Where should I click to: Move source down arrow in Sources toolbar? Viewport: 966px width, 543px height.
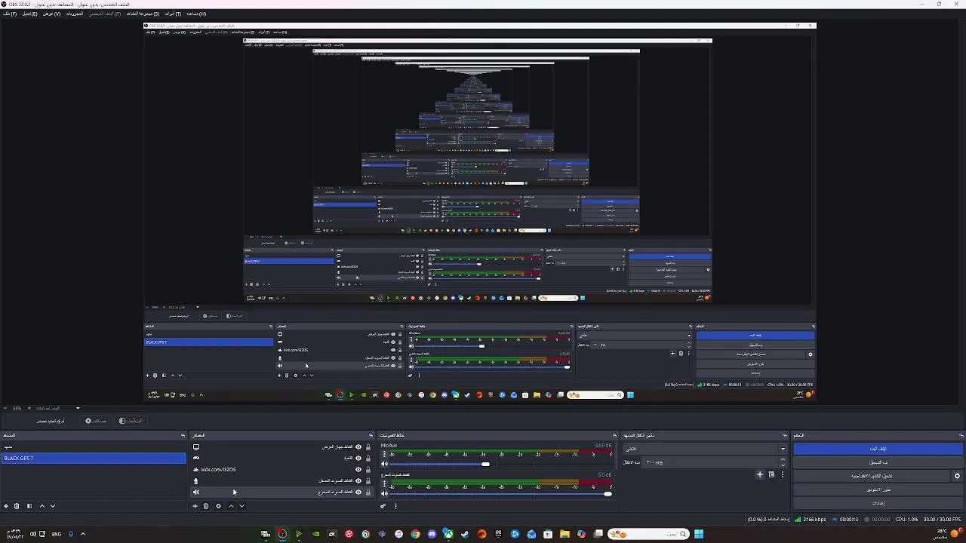click(241, 506)
